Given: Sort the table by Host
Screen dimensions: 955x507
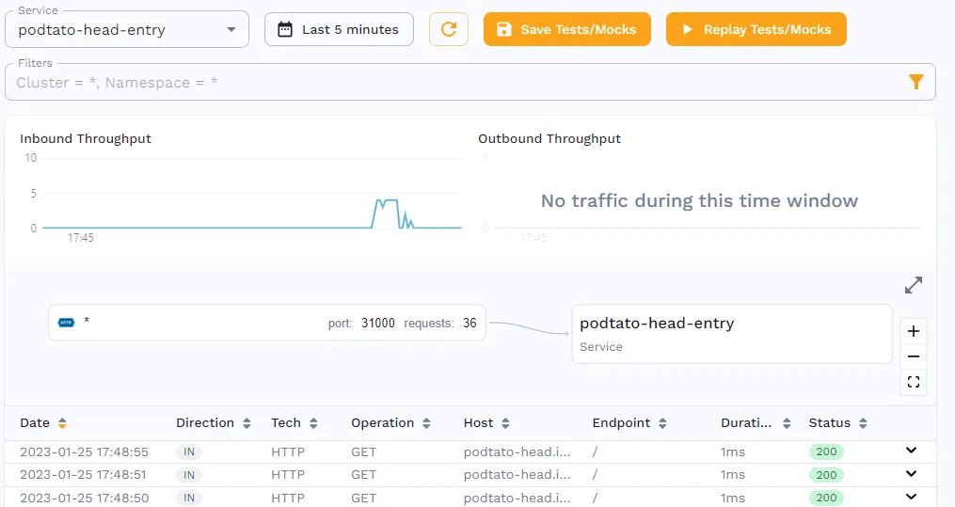Looking at the screenshot, I should (x=505, y=423).
